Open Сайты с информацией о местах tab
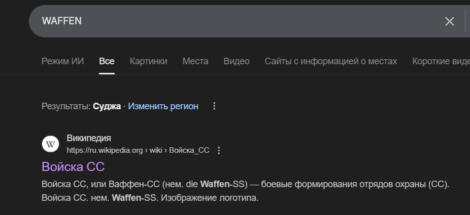Image resolution: width=470 pixels, height=215 pixels. [330, 61]
